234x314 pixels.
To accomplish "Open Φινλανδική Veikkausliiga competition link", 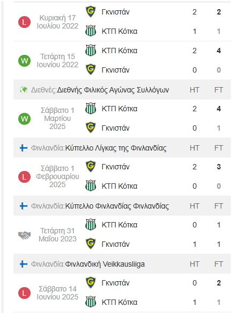I will [x=105, y=264].
